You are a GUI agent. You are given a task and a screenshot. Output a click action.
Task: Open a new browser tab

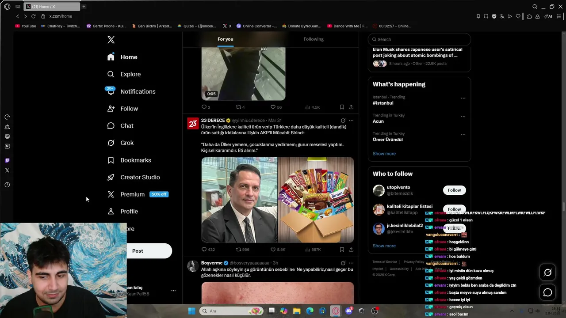pos(84,7)
